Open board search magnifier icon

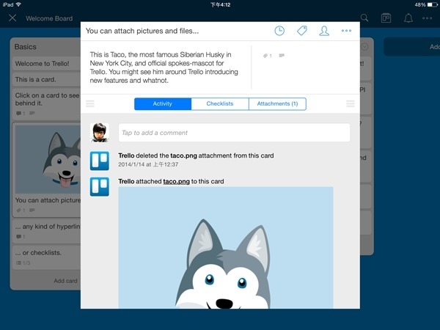364,18
